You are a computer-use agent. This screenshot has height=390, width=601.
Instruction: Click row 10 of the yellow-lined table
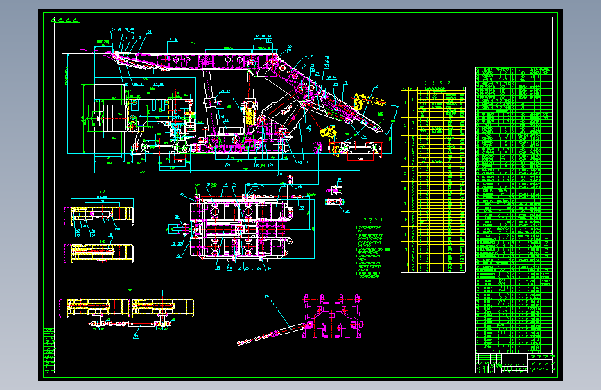[x=433, y=250]
